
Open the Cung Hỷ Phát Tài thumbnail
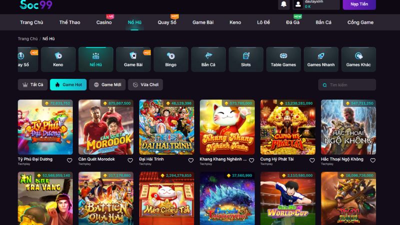tap(287, 127)
